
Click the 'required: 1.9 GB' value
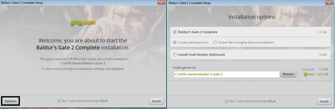tap(315, 69)
